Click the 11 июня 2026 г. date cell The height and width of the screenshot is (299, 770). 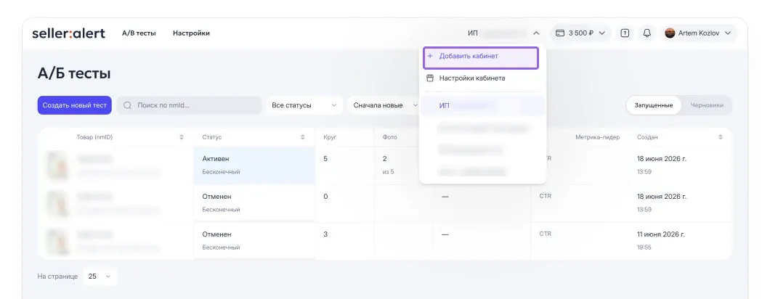(661, 234)
